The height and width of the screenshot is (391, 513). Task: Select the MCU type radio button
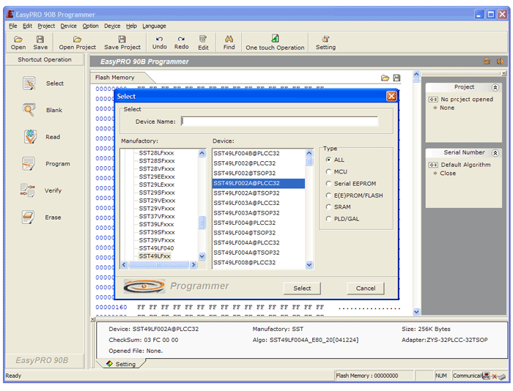point(328,171)
